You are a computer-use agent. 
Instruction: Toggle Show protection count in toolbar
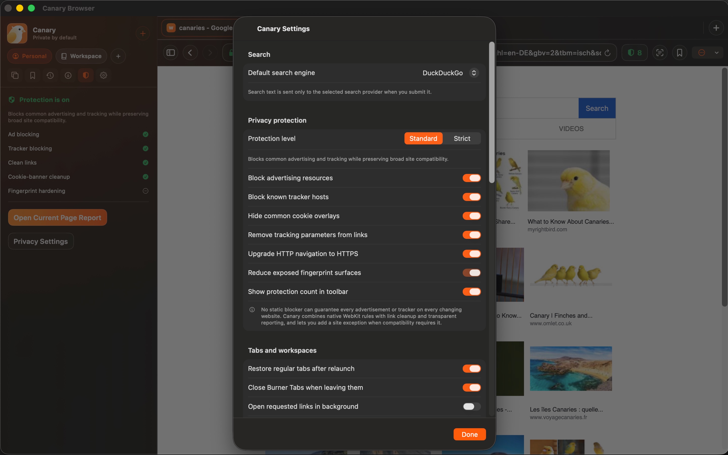coord(471,292)
